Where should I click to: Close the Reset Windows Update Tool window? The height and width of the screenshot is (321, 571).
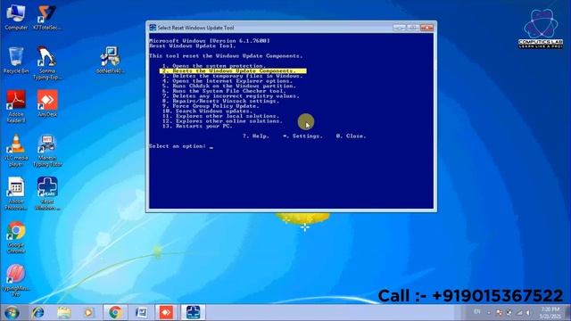[x=426, y=28]
